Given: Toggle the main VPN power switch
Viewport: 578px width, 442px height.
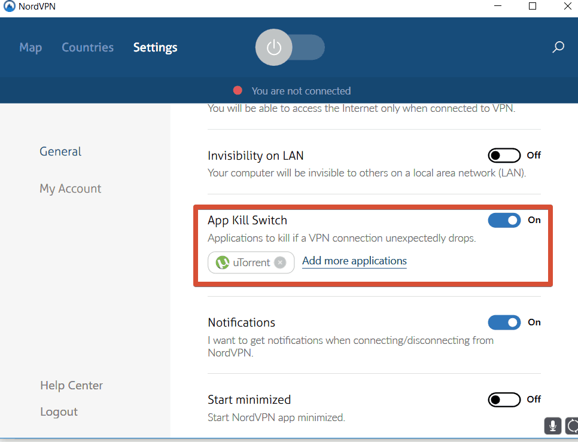Looking at the screenshot, I should [290, 47].
